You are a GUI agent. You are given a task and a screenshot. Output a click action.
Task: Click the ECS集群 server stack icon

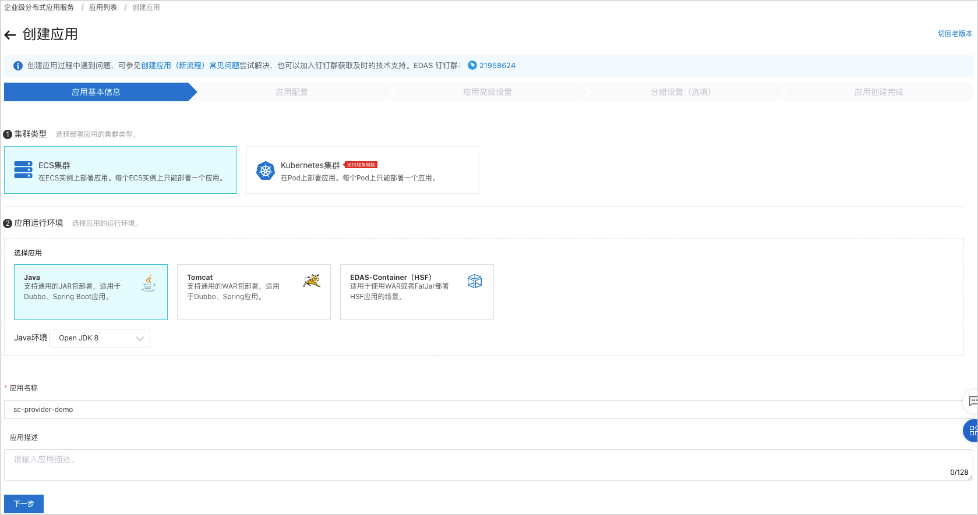(x=23, y=170)
